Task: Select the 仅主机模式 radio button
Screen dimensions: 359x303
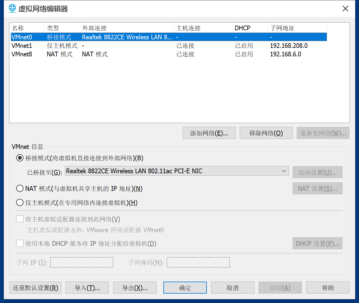Action: [x=20, y=203]
